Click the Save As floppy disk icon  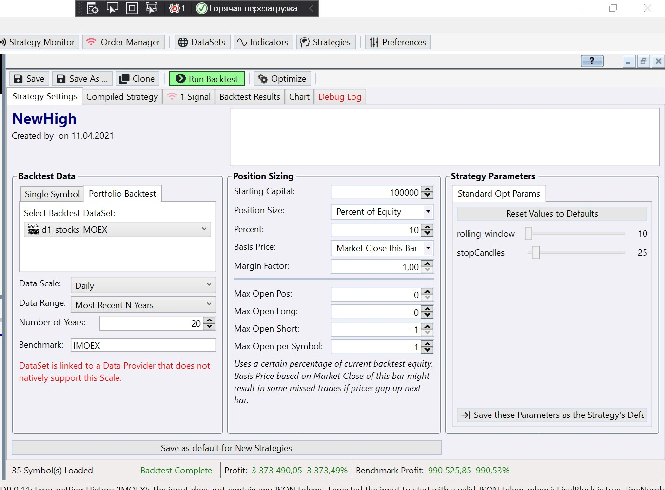[x=61, y=79]
